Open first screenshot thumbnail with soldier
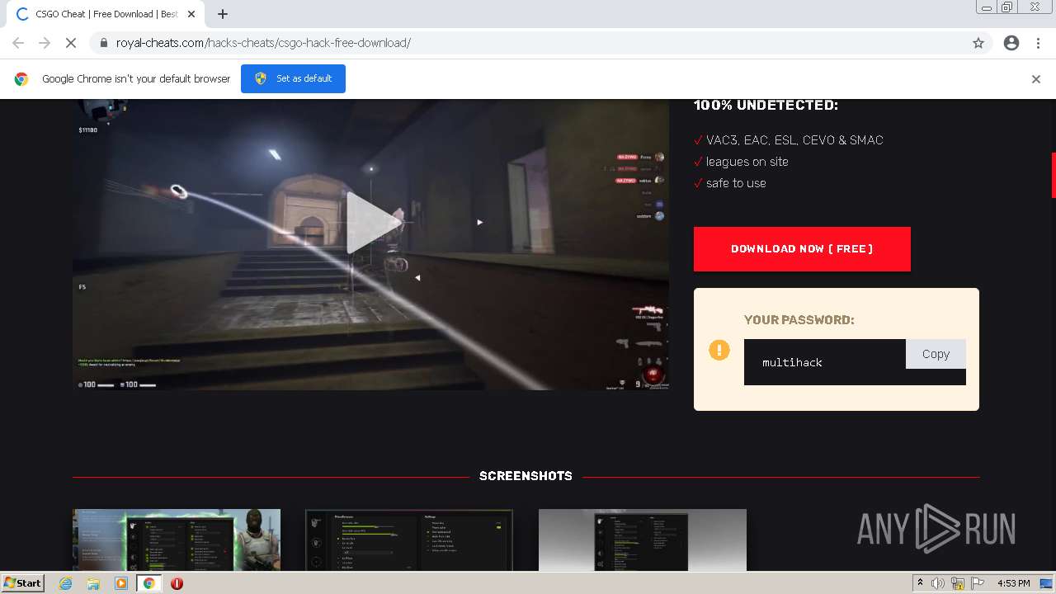Image resolution: width=1056 pixels, height=594 pixels. pyautogui.click(x=177, y=540)
